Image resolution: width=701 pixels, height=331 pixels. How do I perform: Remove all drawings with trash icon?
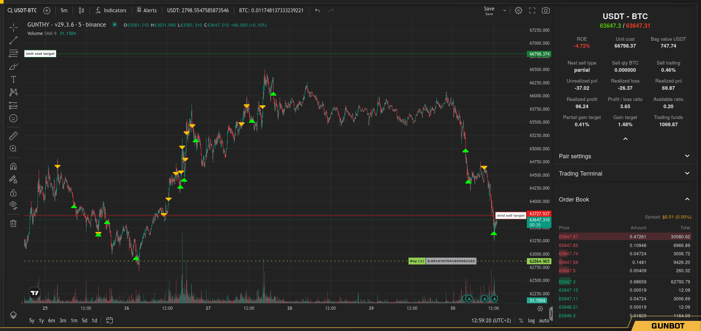pos(13,223)
